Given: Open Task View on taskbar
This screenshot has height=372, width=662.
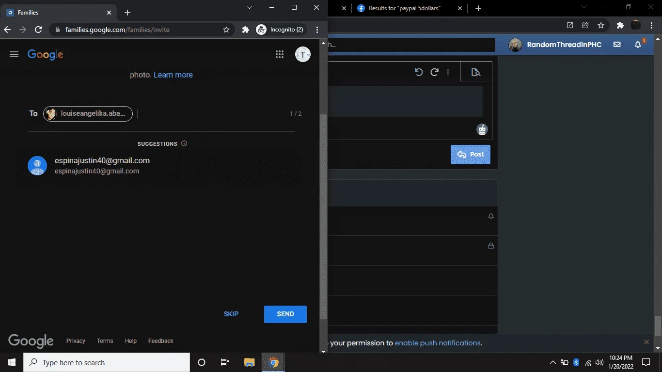Looking at the screenshot, I should [x=225, y=362].
